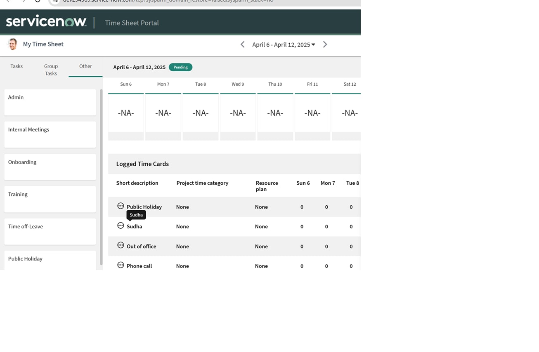Click the user avatar next to My Time Sheet
The width and height of the screenshot is (539, 352).
pyautogui.click(x=12, y=44)
